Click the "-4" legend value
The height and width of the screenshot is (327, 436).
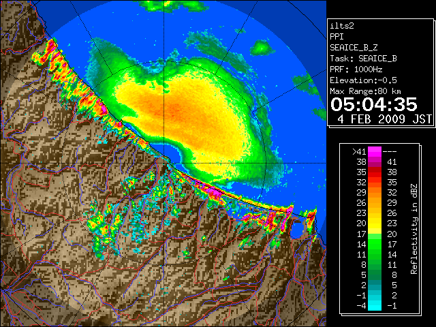pyautogui.click(x=361, y=305)
